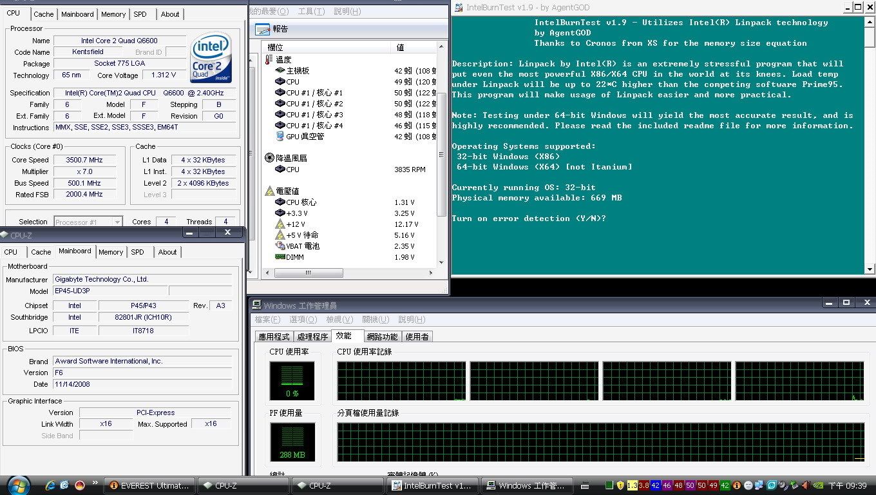This screenshot has height=495, width=876.
Task: Open About tab in lower CPU-Z window
Action: 167,252
